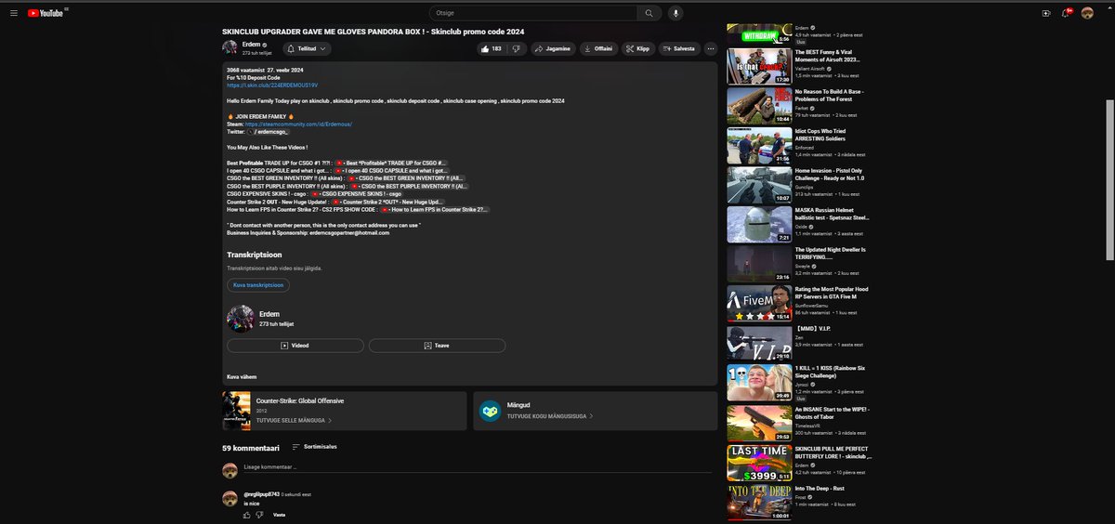The height and width of the screenshot is (524, 1115).
Task: Open the BEST Funny & Viral Airsoft thumbnail
Action: pyautogui.click(x=758, y=68)
